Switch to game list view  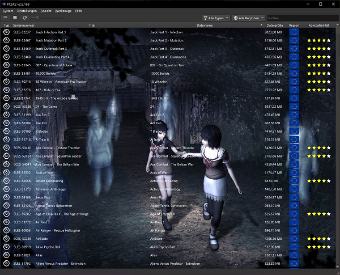tap(6, 18)
